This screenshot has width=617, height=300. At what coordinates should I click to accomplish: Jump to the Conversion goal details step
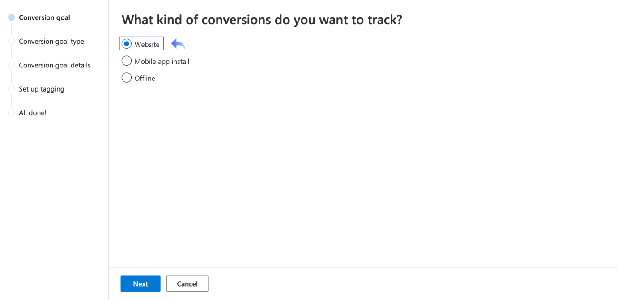tap(55, 65)
